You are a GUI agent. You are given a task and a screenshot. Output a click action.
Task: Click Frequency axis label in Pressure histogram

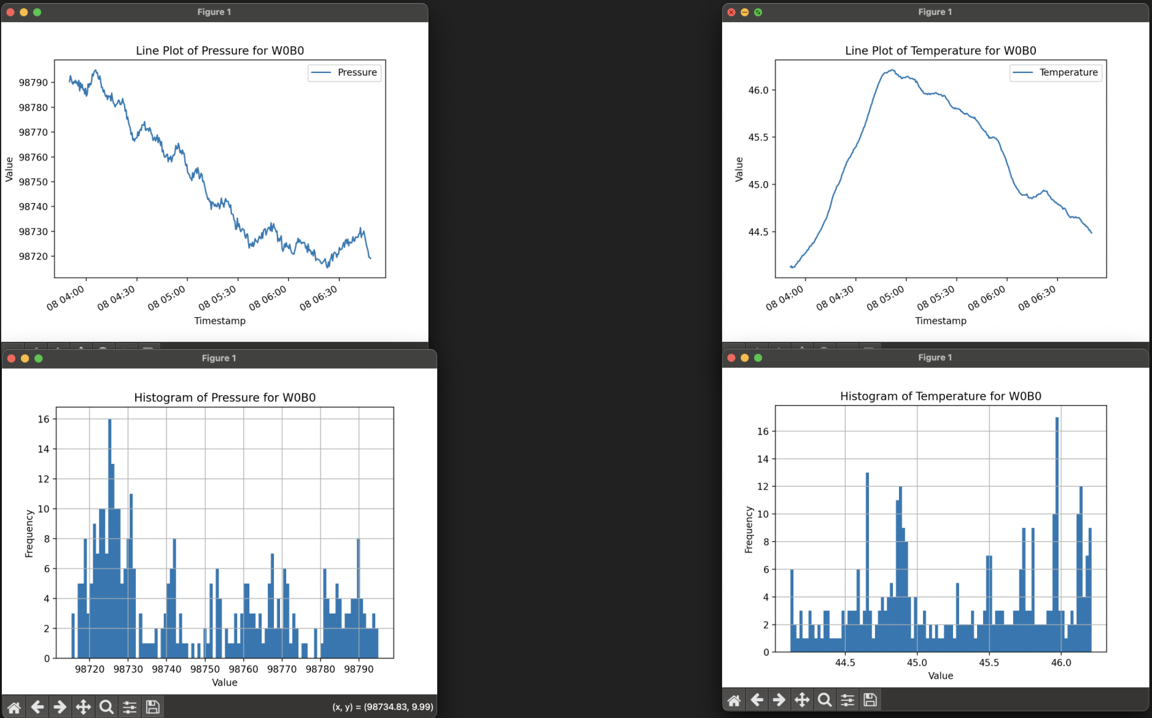coord(29,533)
